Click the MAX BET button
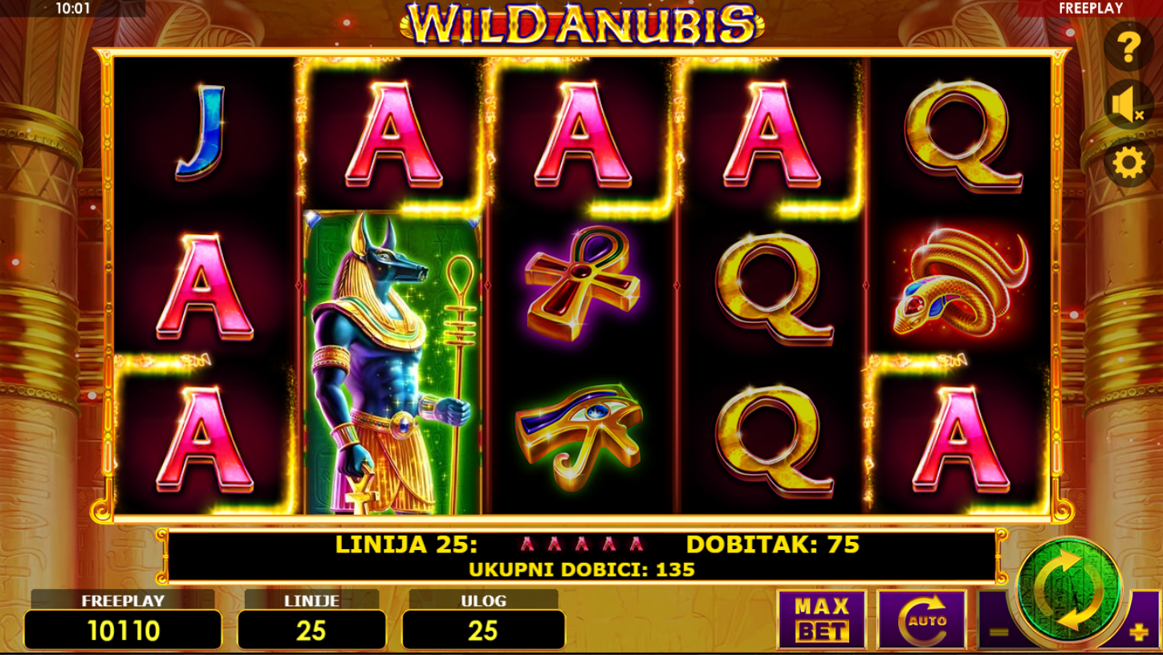Image resolution: width=1163 pixels, height=655 pixels. [822, 619]
